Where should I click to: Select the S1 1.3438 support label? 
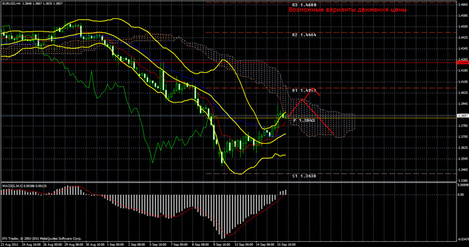(x=304, y=176)
